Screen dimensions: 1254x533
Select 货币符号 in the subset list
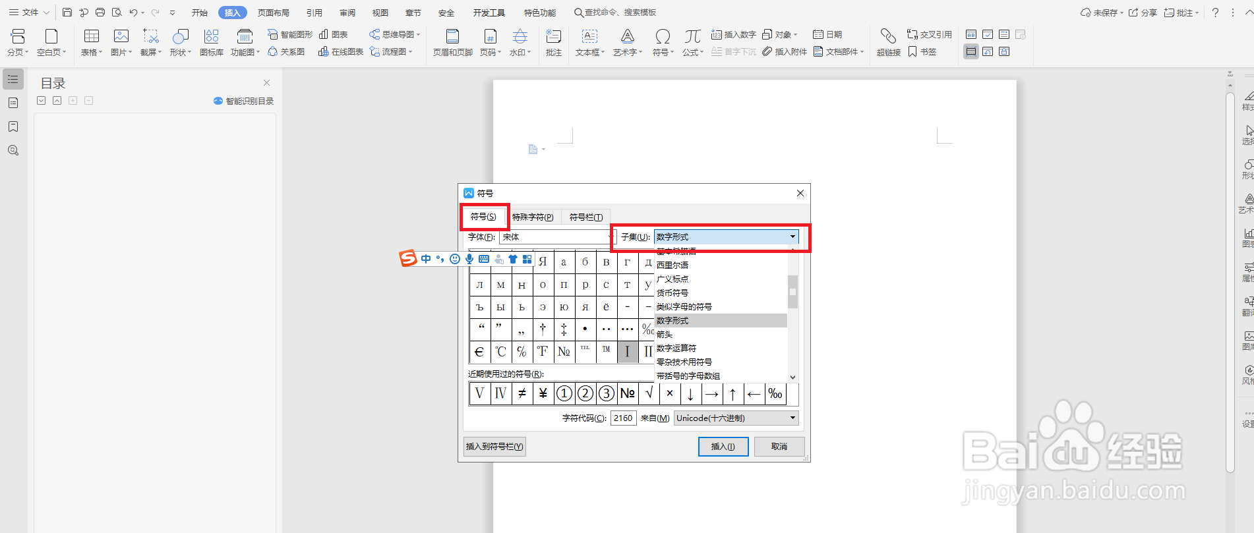721,293
